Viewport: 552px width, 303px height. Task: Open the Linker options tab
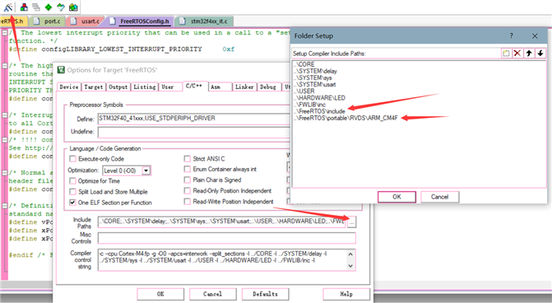tap(244, 86)
